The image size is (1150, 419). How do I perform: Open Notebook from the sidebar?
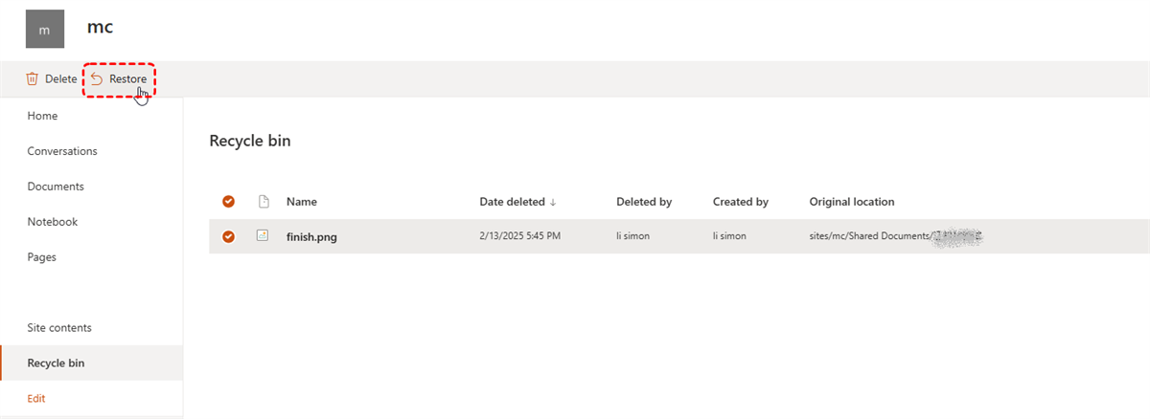[53, 222]
